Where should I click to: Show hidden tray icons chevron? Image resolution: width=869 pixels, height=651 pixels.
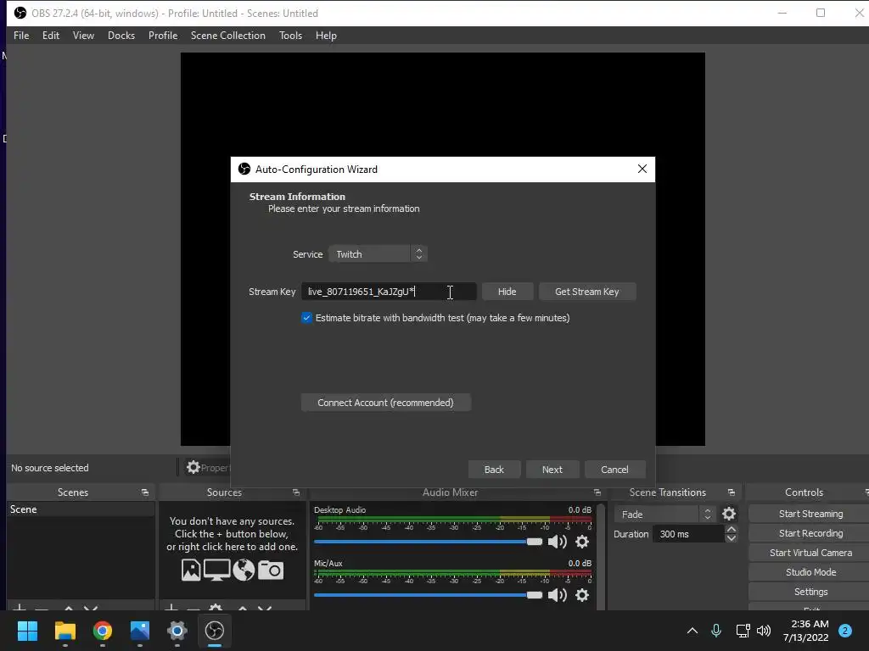coord(692,631)
